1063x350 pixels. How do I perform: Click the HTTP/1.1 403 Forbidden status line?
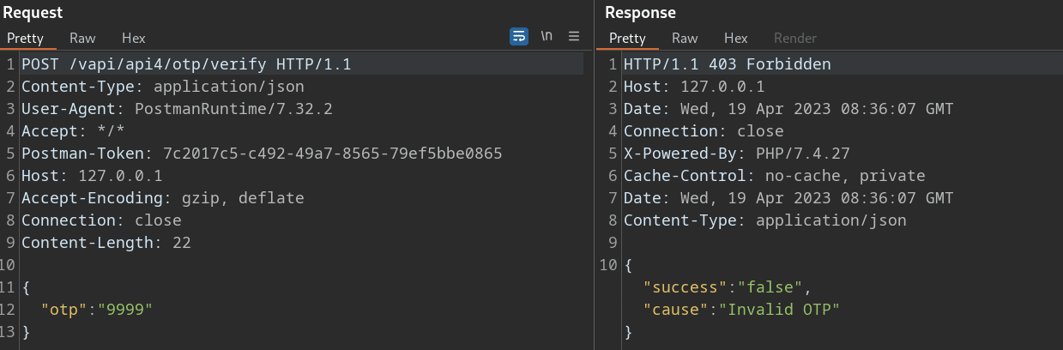(x=728, y=64)
